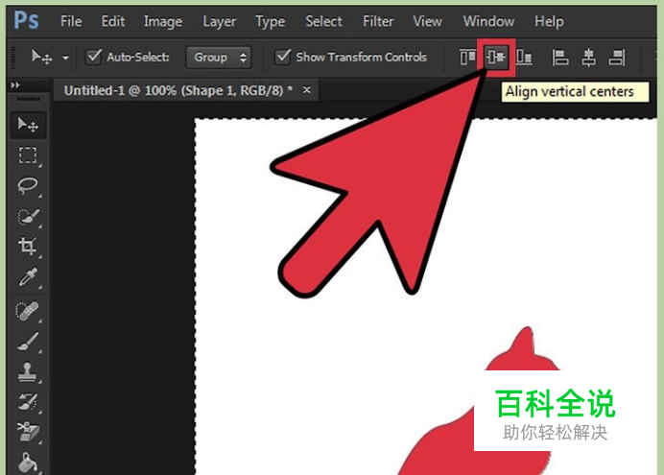Select the Quick Selection tool
The width and height of the screenshot is (664, 475).
coord(28,216)
